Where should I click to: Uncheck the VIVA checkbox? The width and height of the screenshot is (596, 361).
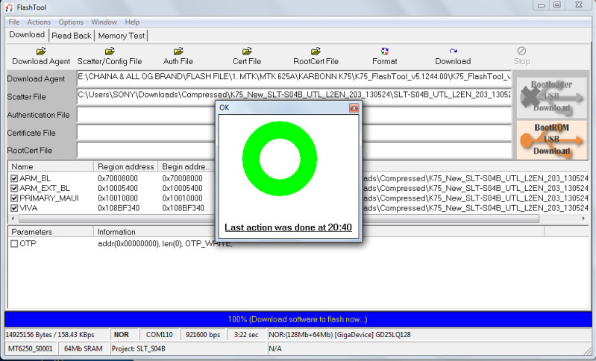[14, 208]
